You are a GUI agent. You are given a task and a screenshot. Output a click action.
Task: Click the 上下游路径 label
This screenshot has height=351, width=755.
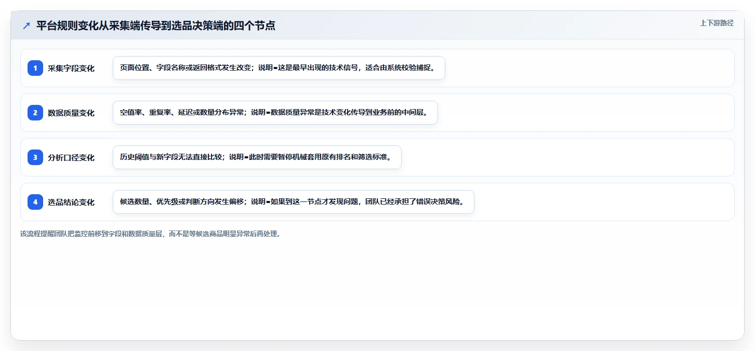[717, 23]
